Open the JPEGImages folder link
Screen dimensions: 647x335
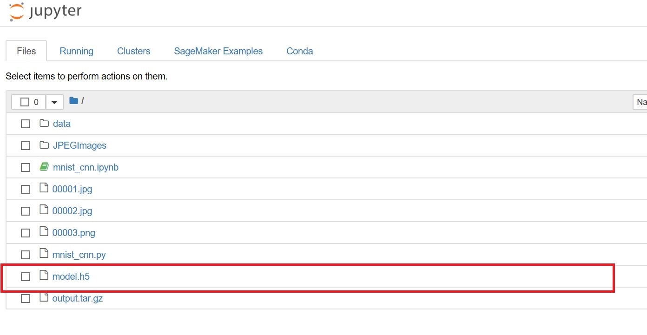tap(79, 145)
